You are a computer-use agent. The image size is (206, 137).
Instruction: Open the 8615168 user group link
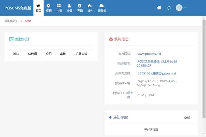[157, 73]
